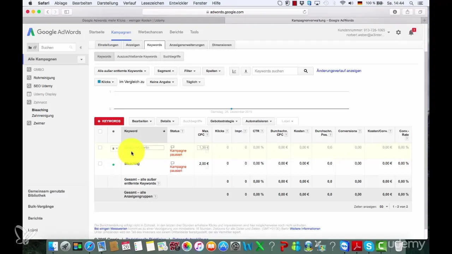The width and height of the screenshot is (452, 254).
Task: Open Klicks metric dropdown
Action: (106, 82)
